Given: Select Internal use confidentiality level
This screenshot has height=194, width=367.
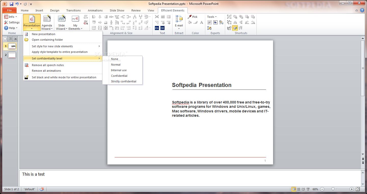Looking at the screenshot, I should tap(122, 70).
